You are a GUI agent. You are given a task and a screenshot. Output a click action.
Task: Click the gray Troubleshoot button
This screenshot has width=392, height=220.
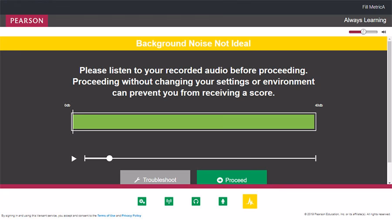click(x=155, y=179)
